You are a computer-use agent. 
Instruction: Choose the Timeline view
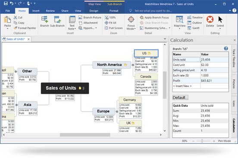pos(195,18)
